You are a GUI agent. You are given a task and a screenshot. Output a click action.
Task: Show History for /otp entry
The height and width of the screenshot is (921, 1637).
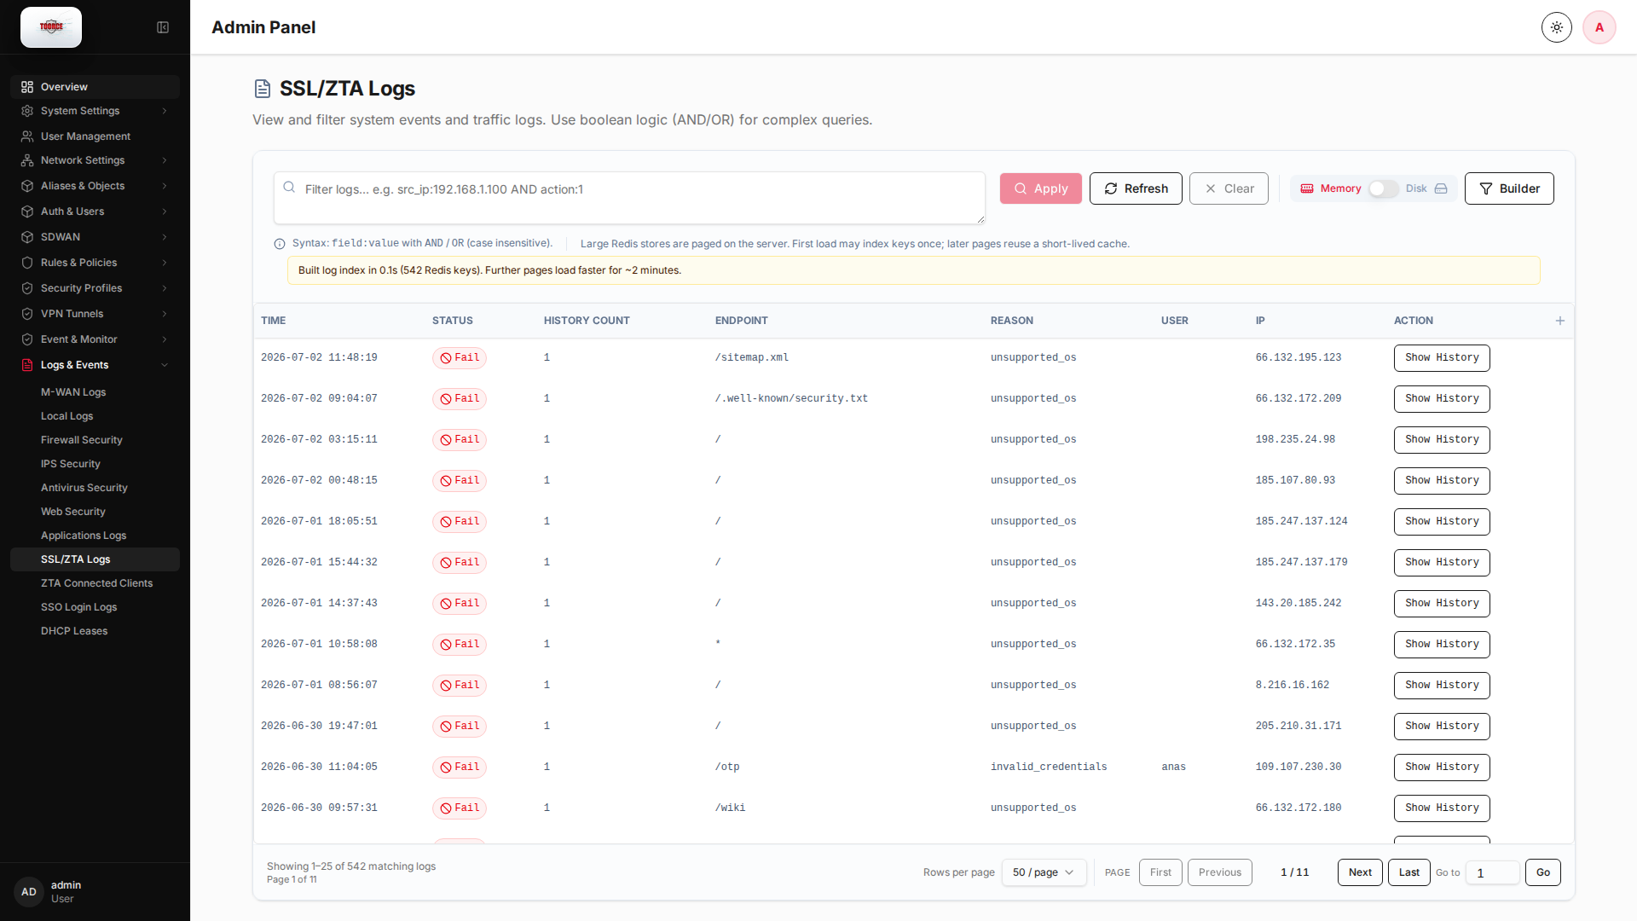(1442, 767)
